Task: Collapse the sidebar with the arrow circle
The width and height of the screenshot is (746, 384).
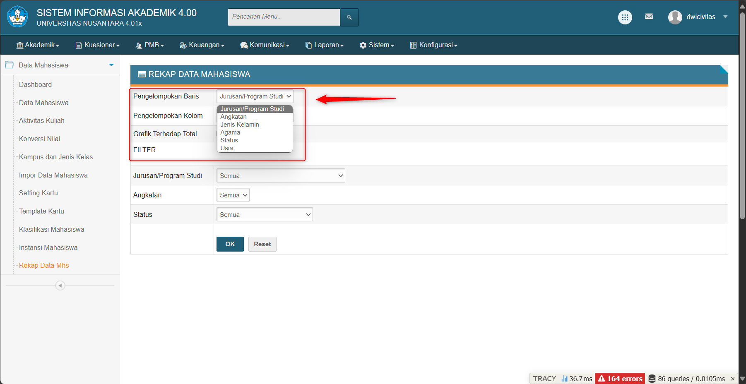Action: tap(60, 286)
